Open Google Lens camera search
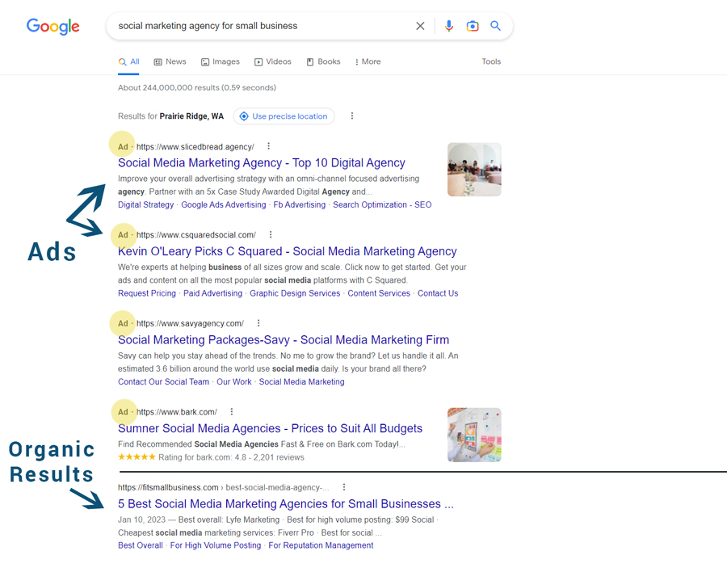This screenshot has width=727, height=568. pyautogui.click(x=473, y=26)
